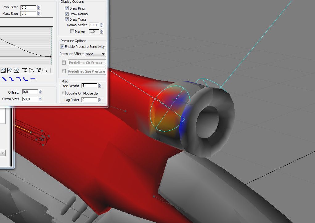
Task: Click the Offset value field
Action: coord(30,92)
